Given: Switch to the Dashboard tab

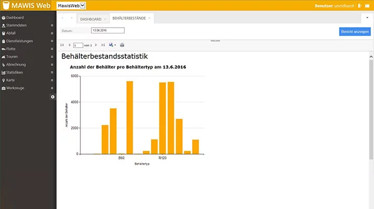Looking at the screenshot, I should (x=90, y=19).
